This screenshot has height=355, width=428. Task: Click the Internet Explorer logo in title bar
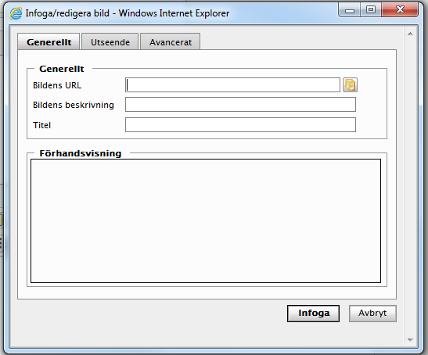point(16,13)
